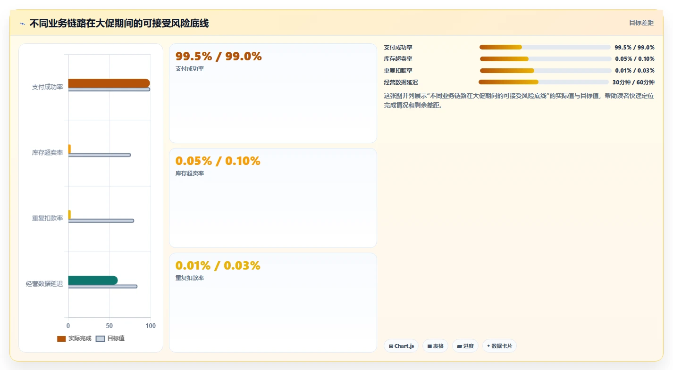Viewport: 673px width, 370px height.
Task: Click the 库存超卖率 caption under the second card
Action: [190, 173]
